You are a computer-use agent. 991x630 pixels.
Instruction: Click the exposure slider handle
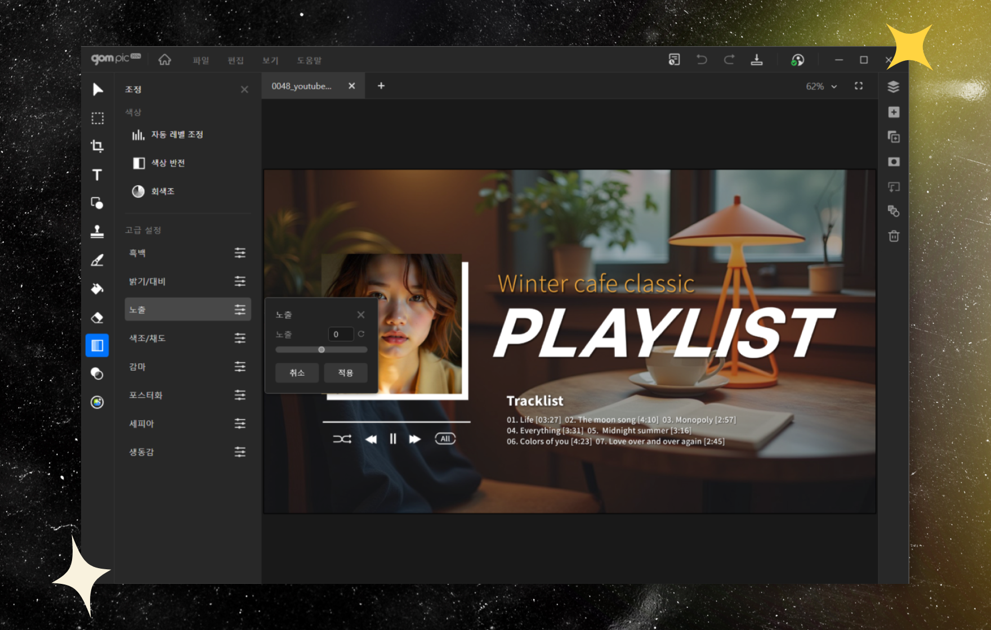point(322,350)
